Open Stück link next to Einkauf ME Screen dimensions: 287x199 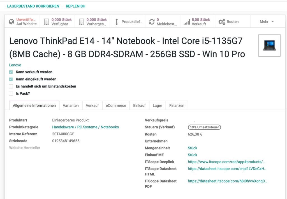click(193, 155)
